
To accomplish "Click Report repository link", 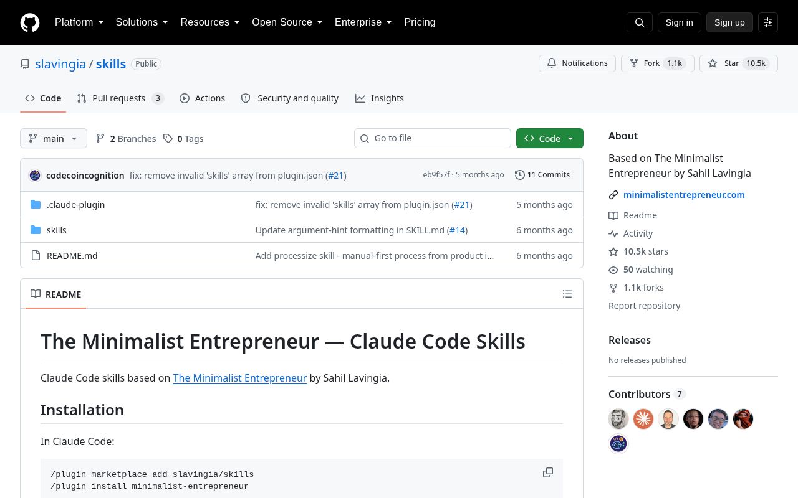I will [x=644, y=306].
